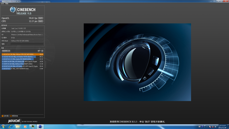
Task: Click the CB version 64 Bit field
Action: click(27, 38)
